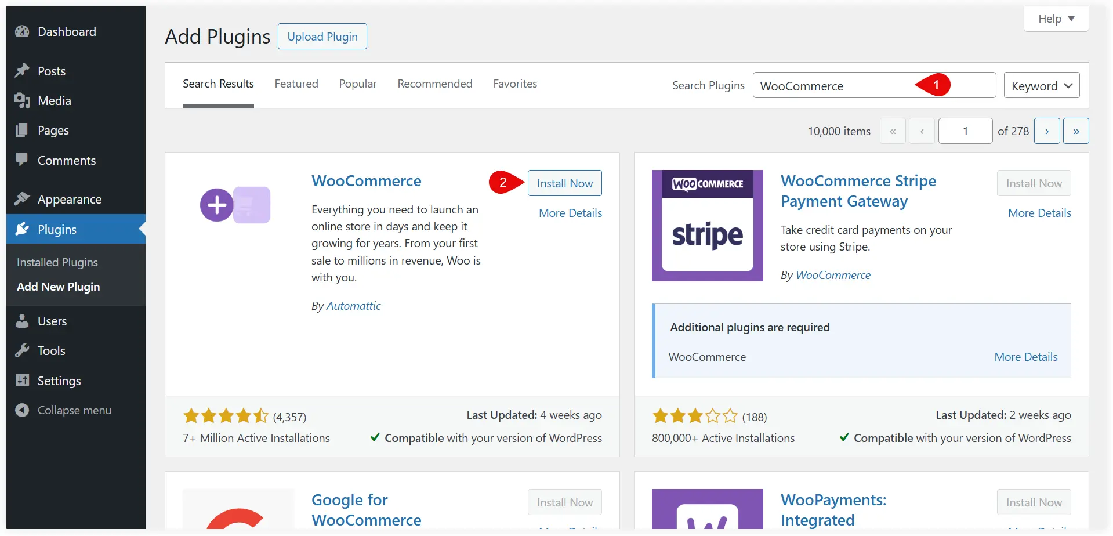Jump to the last page of results
This screenshot has width=1113, height=536.
[x=1076, y=131]
